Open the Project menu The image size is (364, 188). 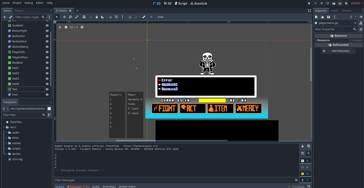17,3
